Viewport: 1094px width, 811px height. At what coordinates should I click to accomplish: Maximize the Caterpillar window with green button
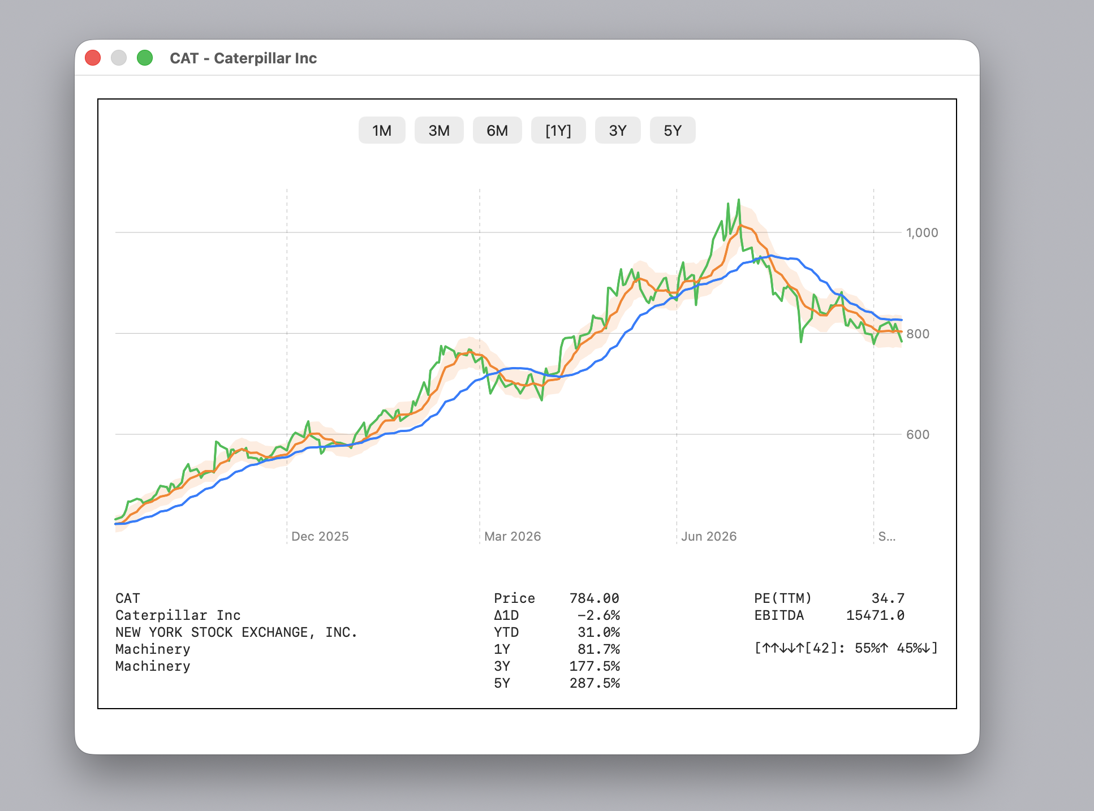point(145,58)
